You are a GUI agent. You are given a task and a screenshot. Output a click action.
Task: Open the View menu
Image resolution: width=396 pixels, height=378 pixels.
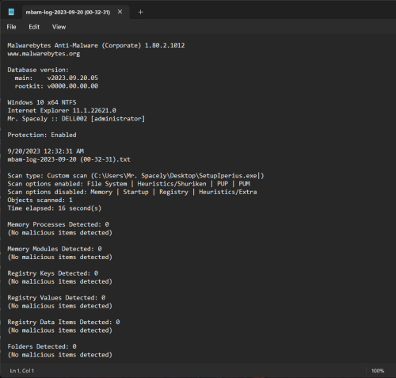point(59,27)
